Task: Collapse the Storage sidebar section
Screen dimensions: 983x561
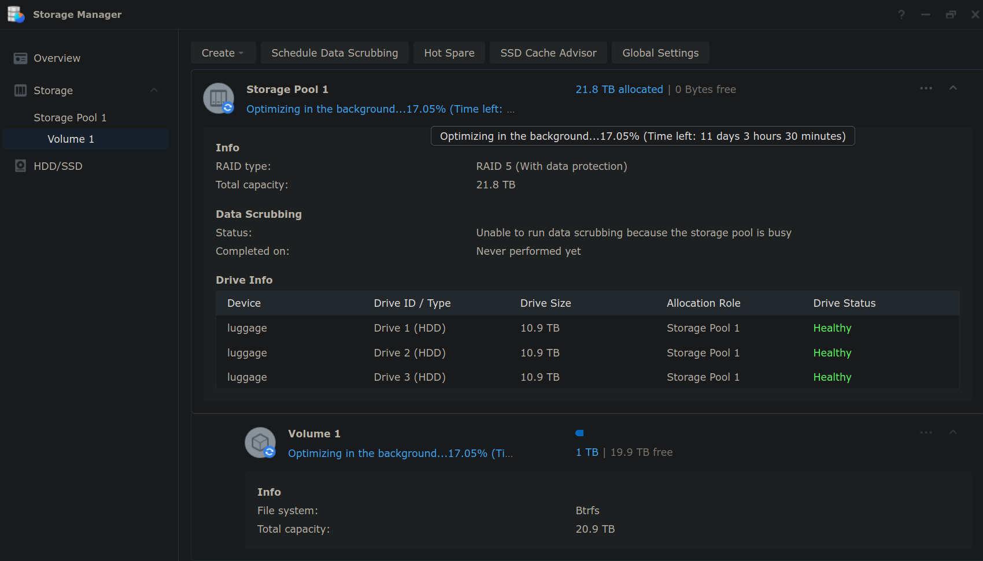Action: point(154,90)
